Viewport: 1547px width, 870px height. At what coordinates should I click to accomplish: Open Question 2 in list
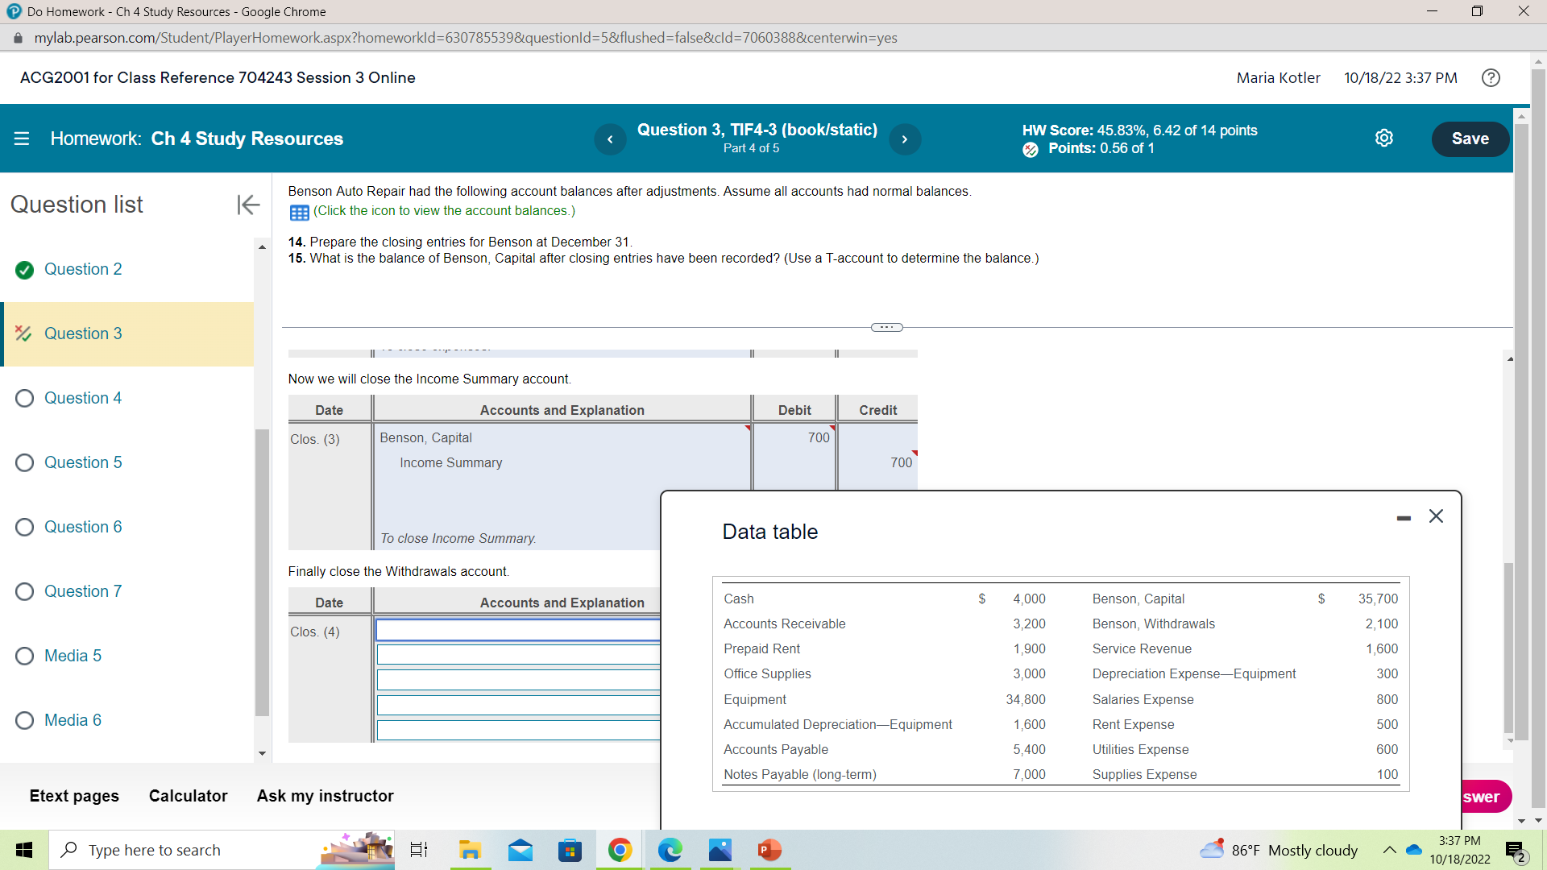click(x=83, y=269)
